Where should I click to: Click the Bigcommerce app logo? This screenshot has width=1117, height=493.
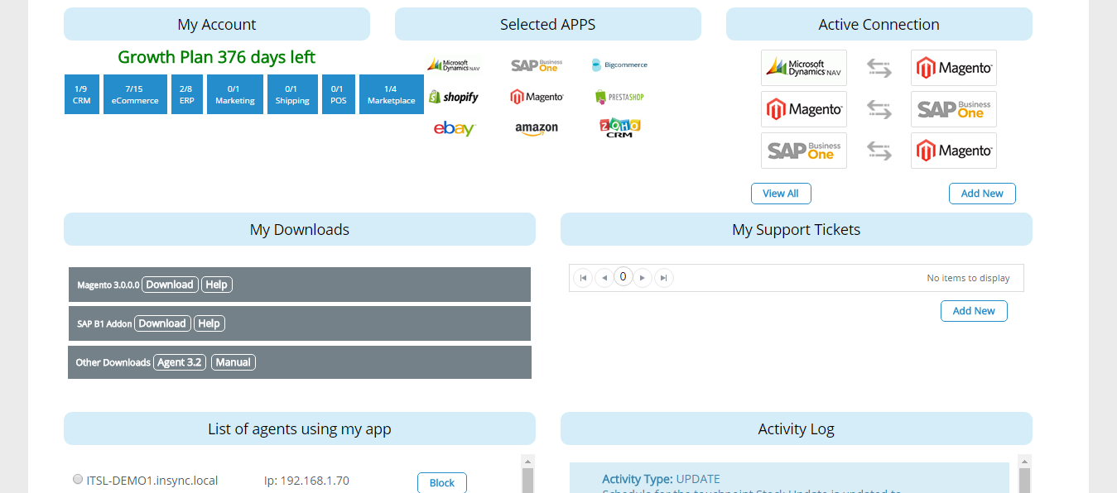click(x=619, y=65)
